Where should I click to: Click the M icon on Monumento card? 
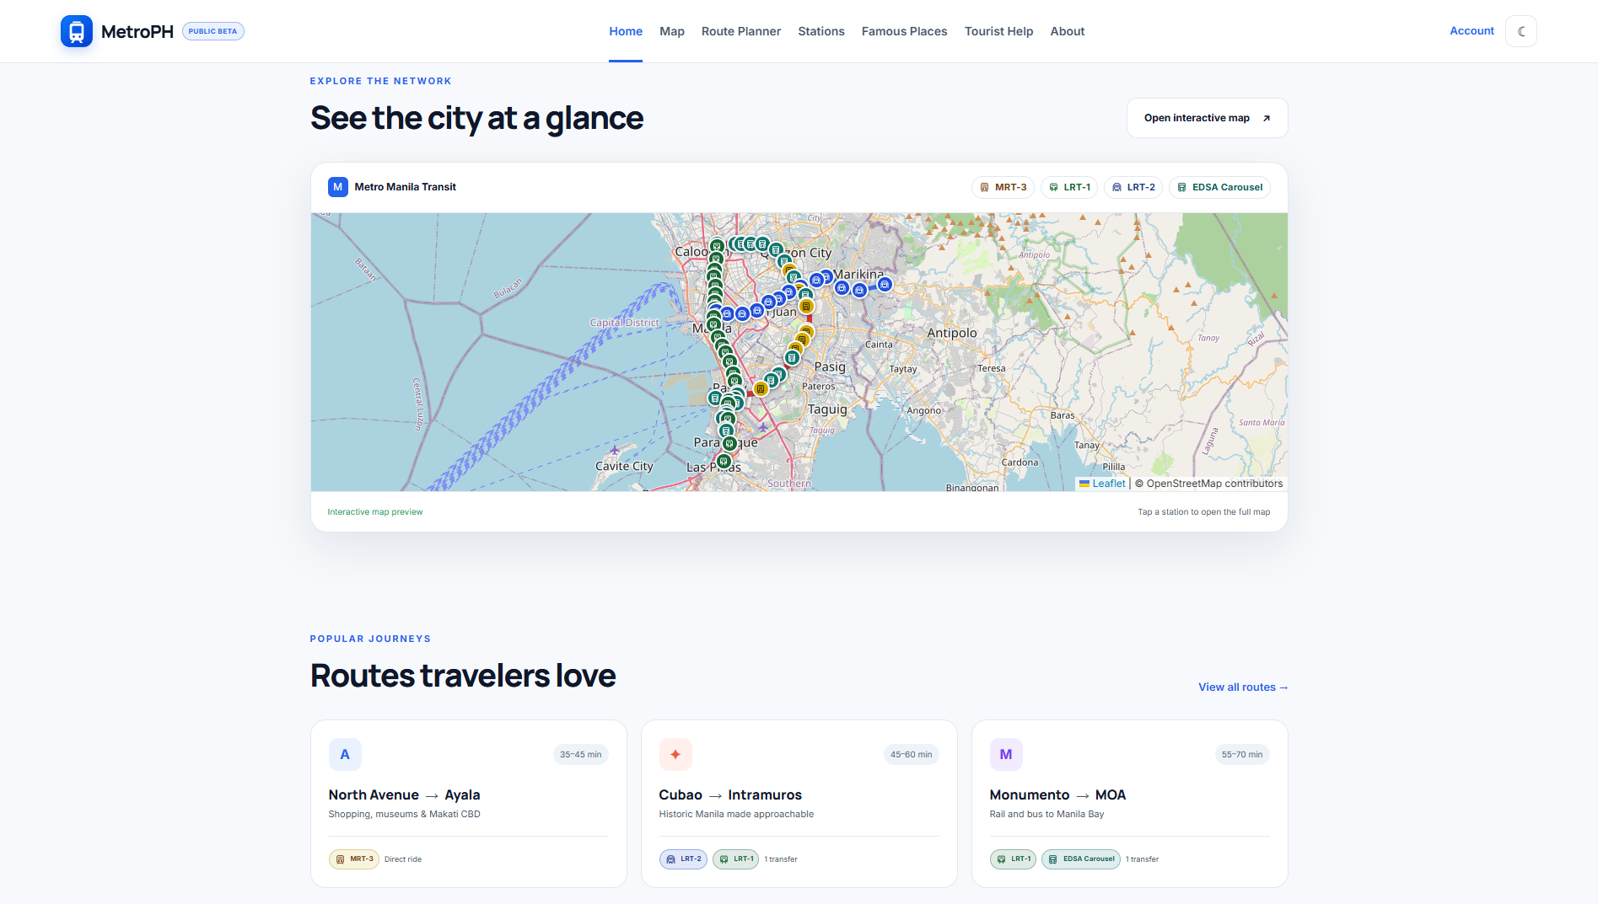coord(1006,754)
